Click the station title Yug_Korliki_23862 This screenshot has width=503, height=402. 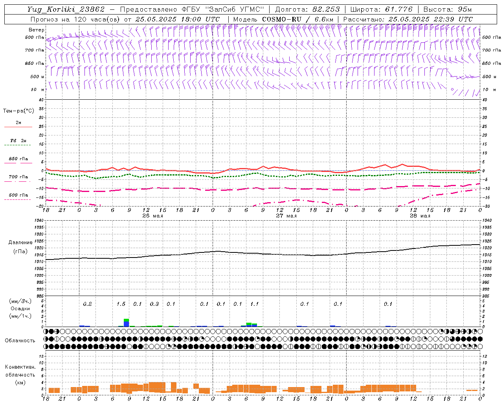click(x=66, y=9)
